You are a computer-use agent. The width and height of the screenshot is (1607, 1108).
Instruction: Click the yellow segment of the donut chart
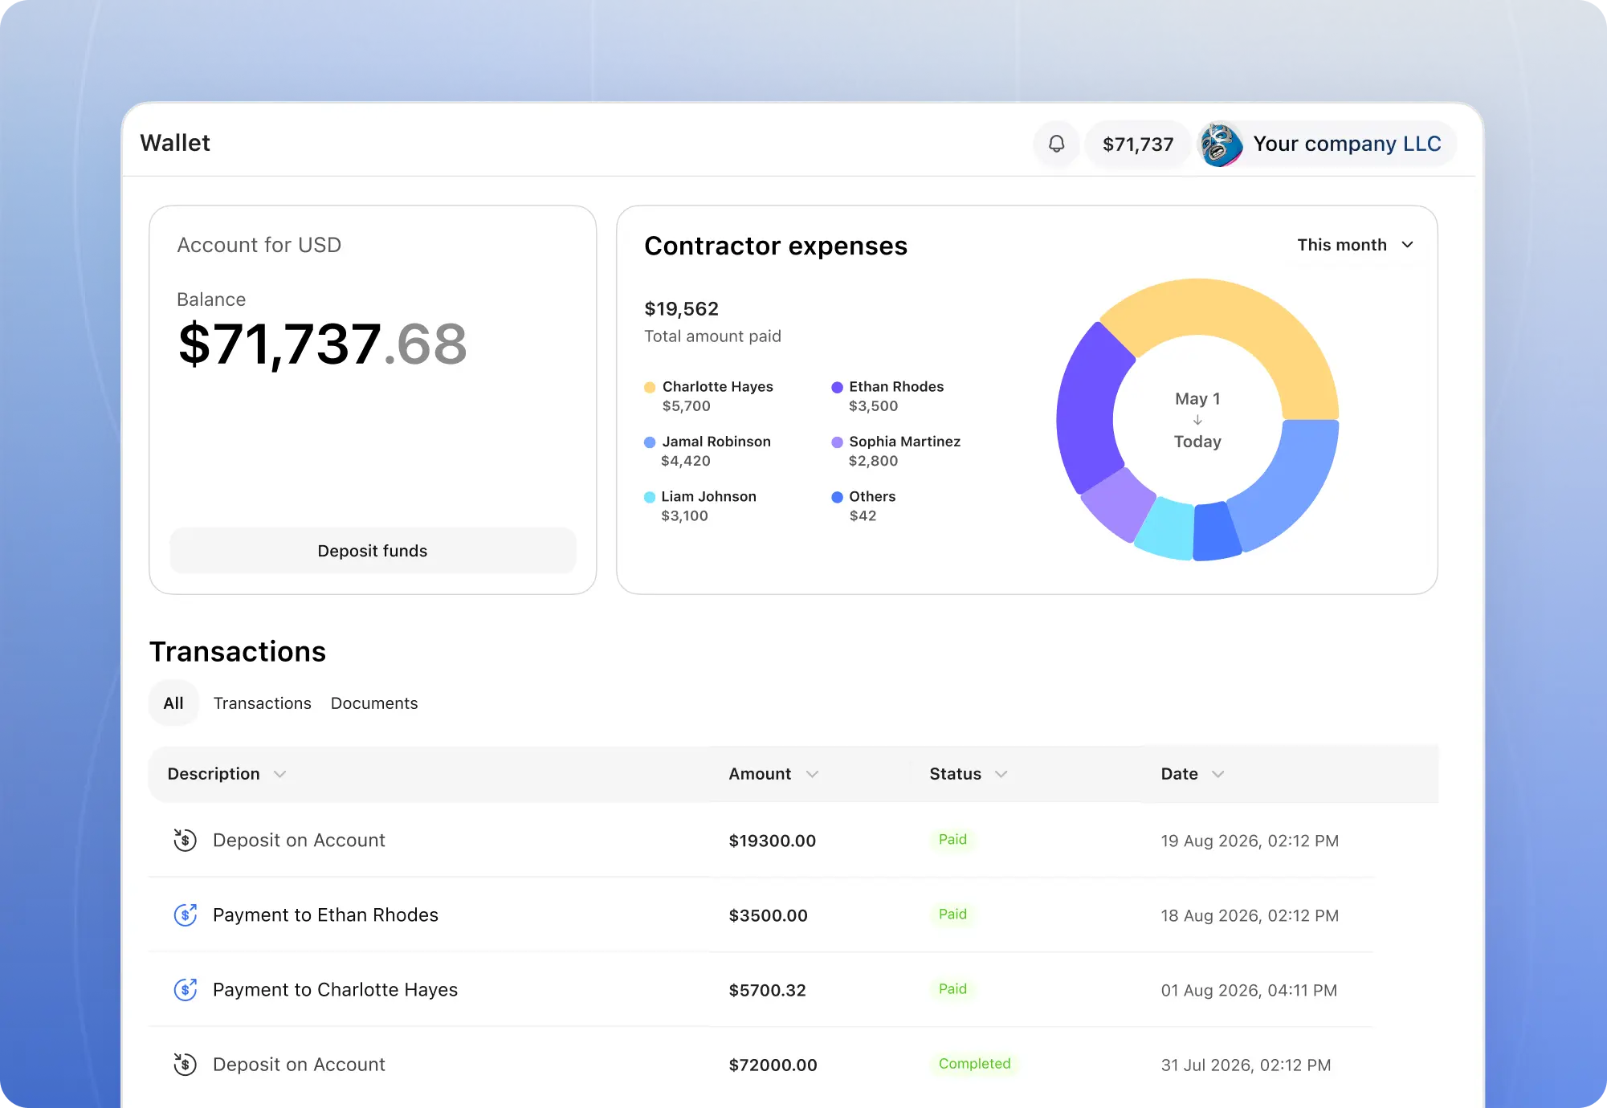tap(1253, 320)
